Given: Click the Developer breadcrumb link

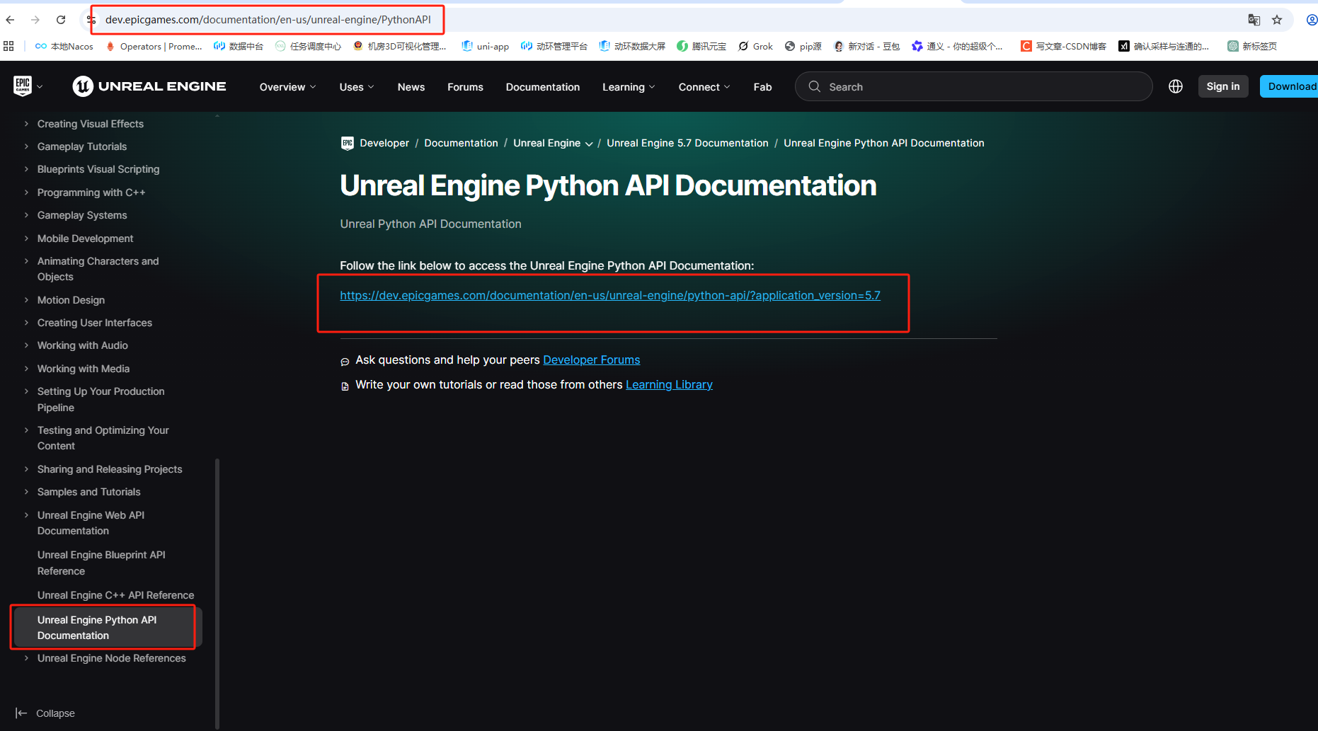Looking at the screenshot, I should (x=384, y=143).
